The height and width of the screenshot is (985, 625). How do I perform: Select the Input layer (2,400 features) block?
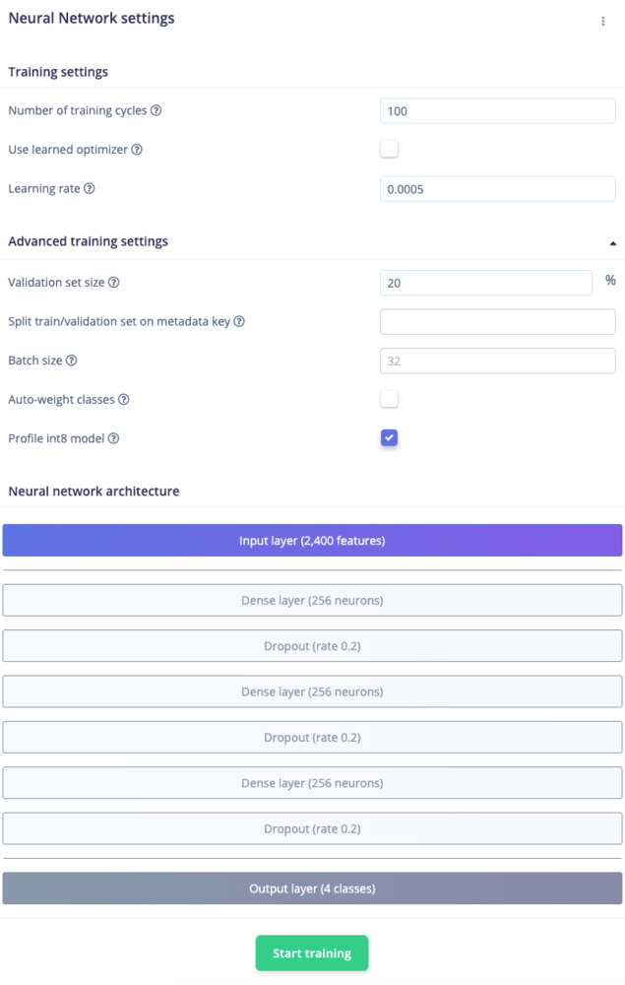(x=313, y=540)
